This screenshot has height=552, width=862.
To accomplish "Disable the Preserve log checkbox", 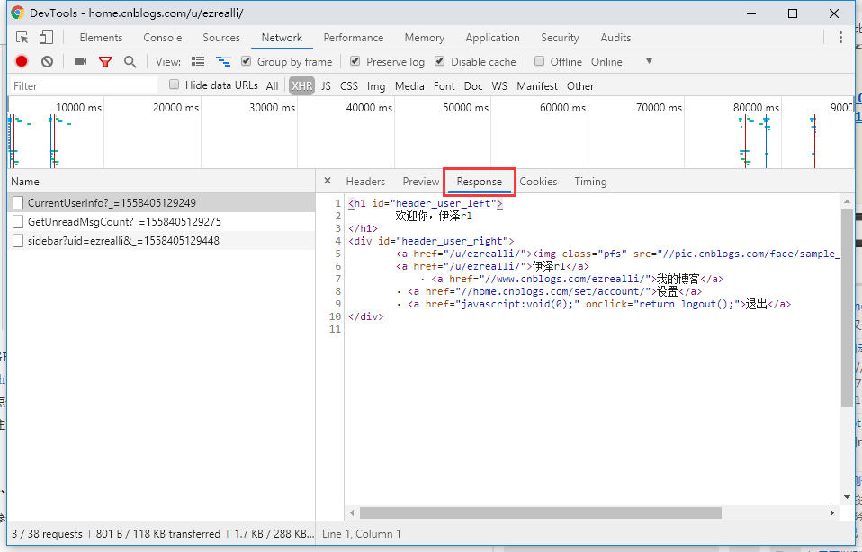I will point(355,62).
